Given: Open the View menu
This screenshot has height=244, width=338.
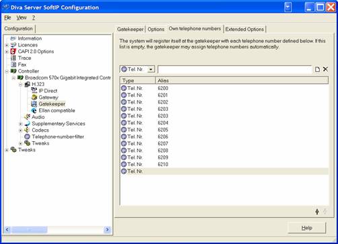Looking at the screenshot, I should tap(22, 17).
